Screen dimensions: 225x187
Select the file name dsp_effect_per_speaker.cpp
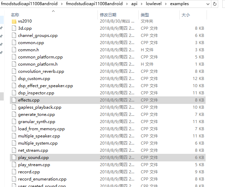point(45,86)
